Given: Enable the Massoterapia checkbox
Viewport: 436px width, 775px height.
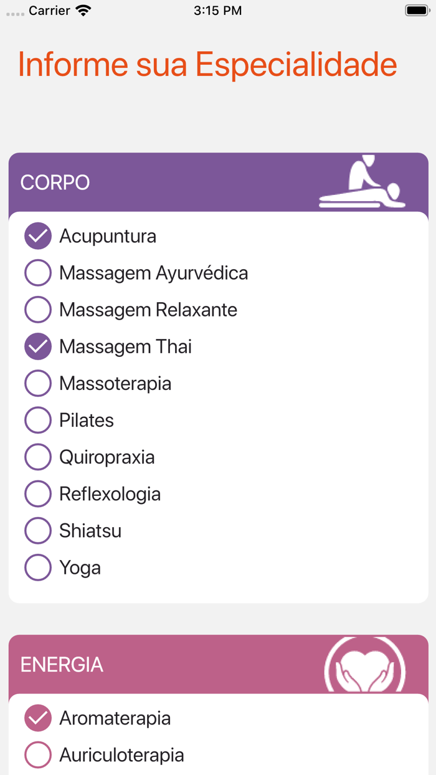Looking at the screenshot, I should (x=38, y=384).
